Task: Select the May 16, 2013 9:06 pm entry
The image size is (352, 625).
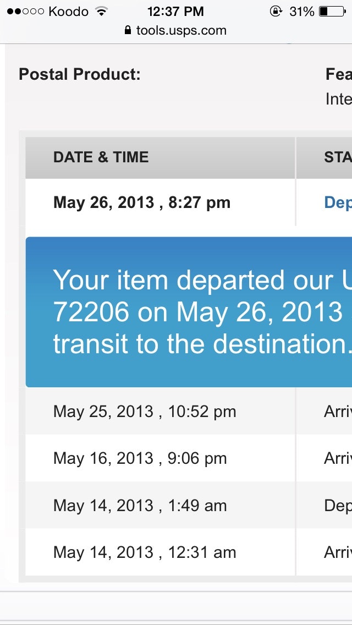Action: 140,458
